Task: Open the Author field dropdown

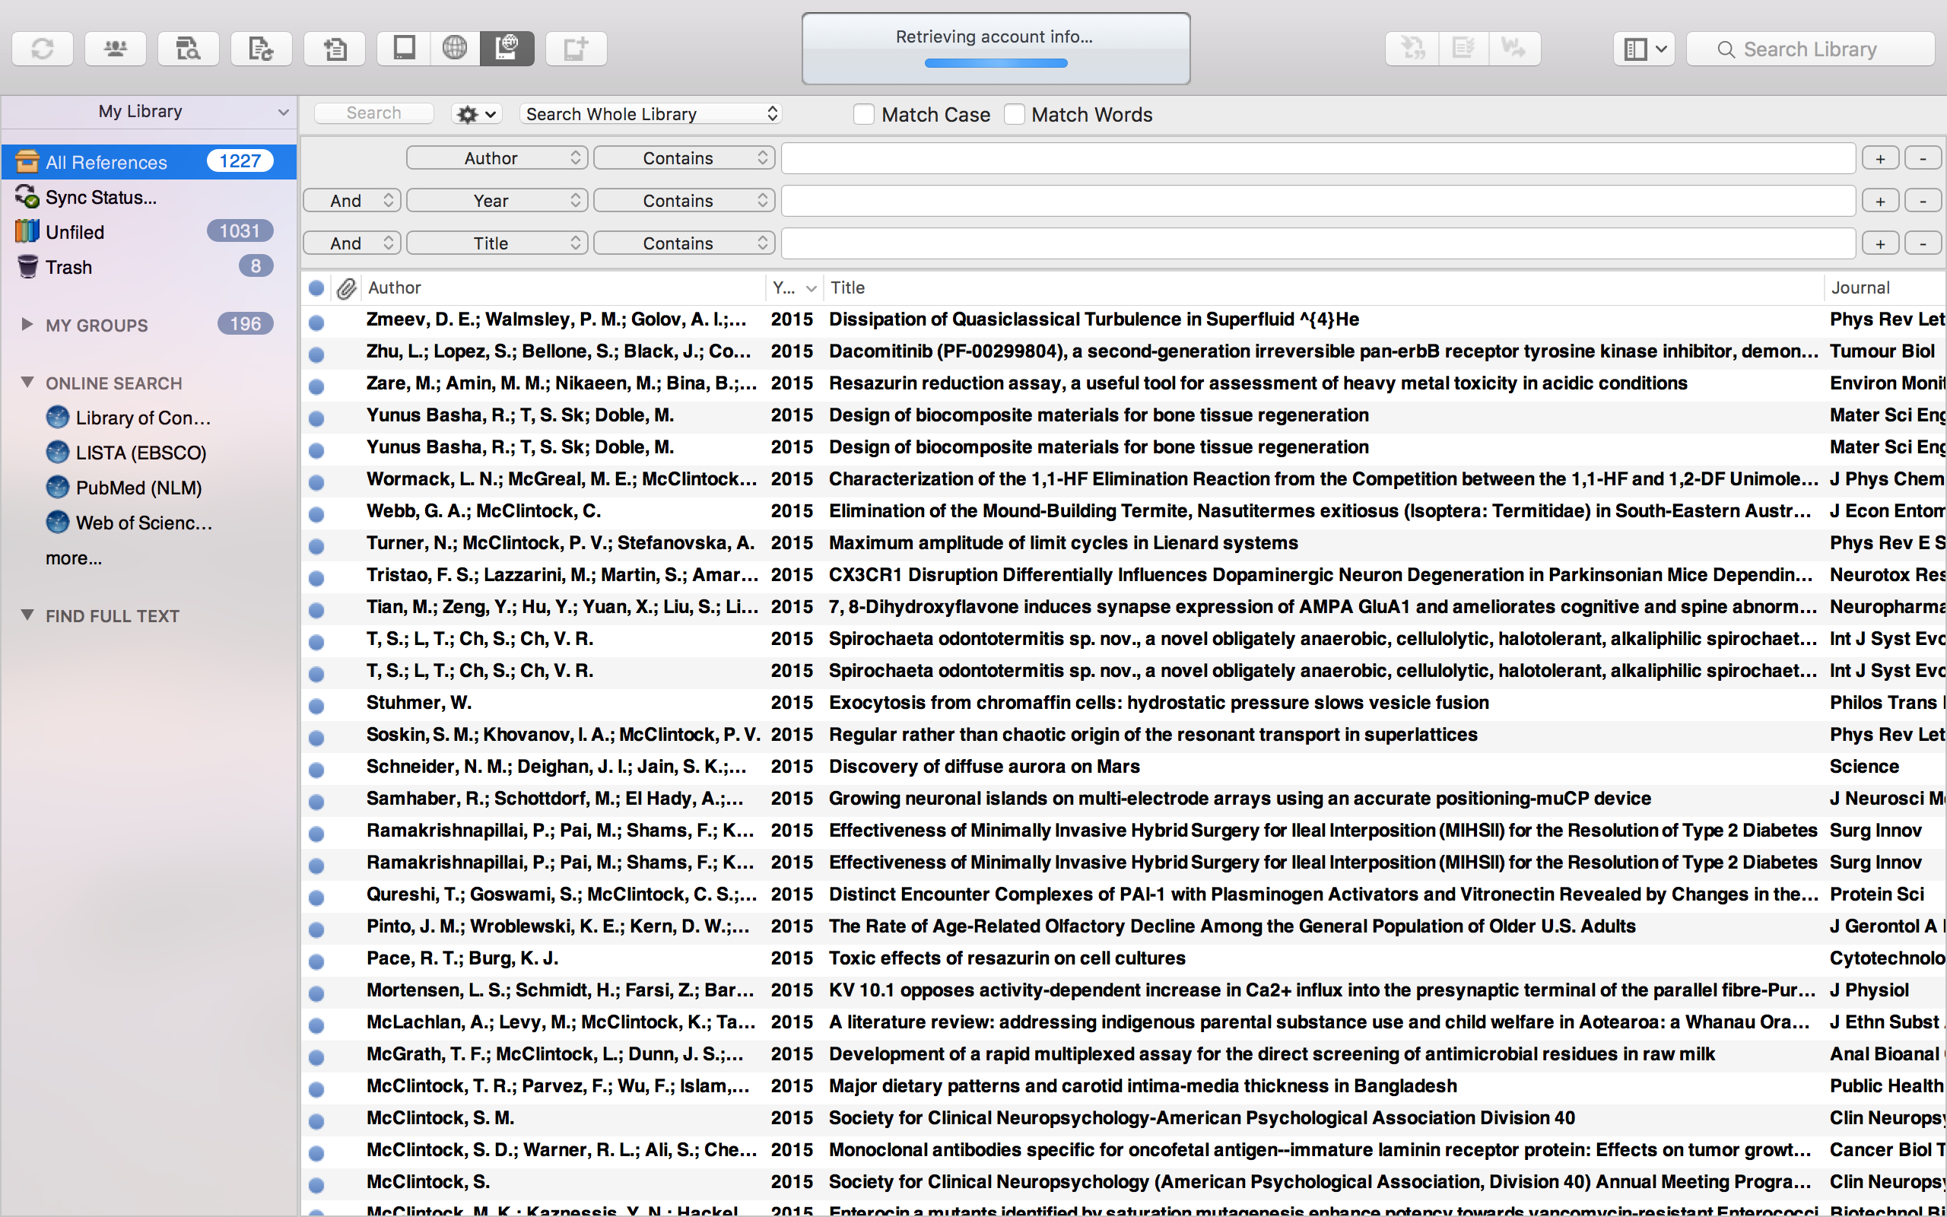Action: click(x=497, y=157)
